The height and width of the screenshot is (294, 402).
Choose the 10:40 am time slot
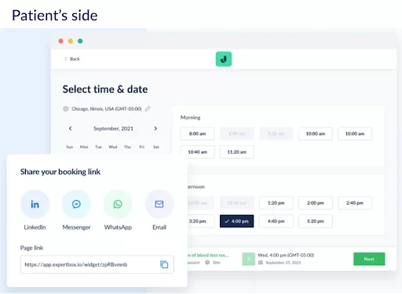[197, 152]
